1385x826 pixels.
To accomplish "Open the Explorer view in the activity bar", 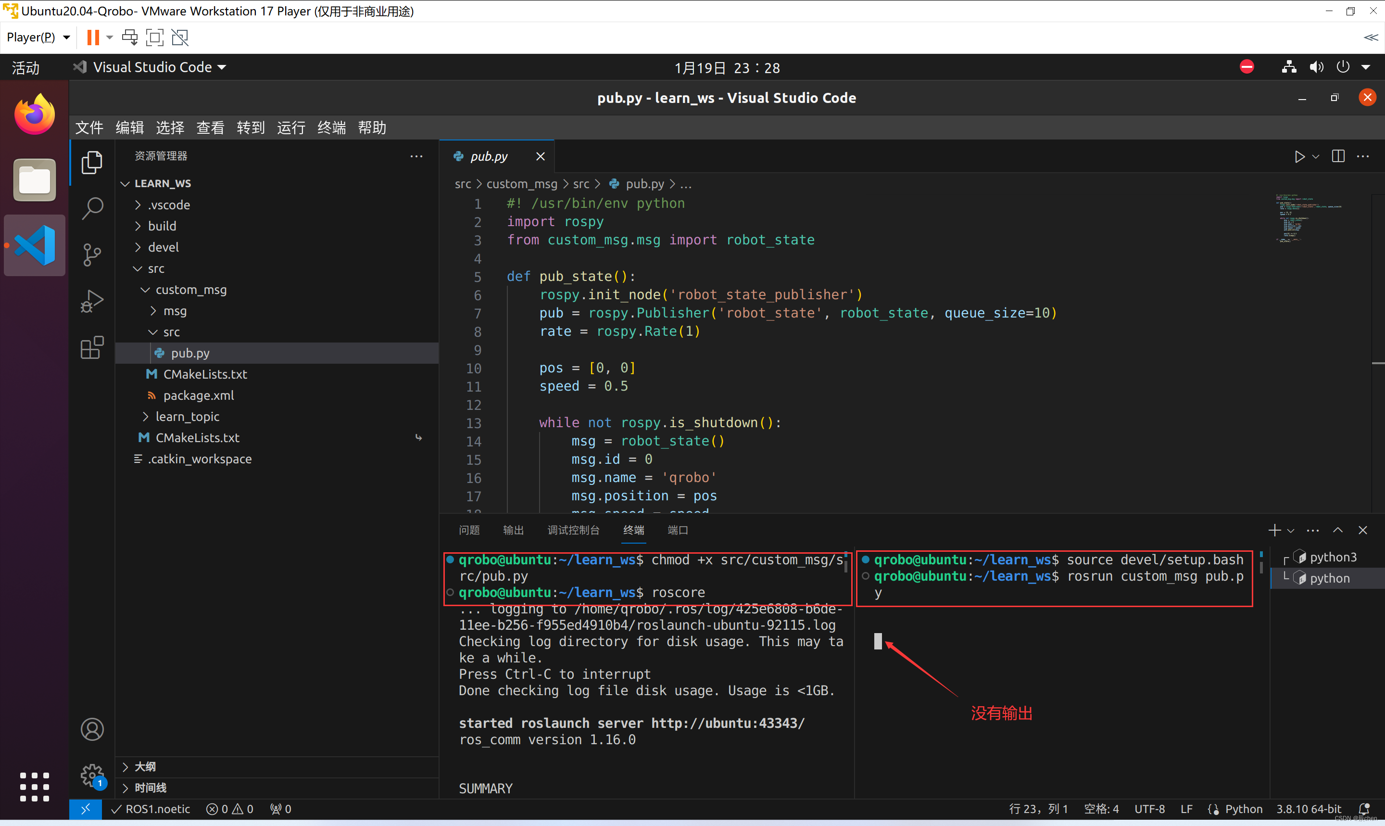I will [x=92, y=163].
